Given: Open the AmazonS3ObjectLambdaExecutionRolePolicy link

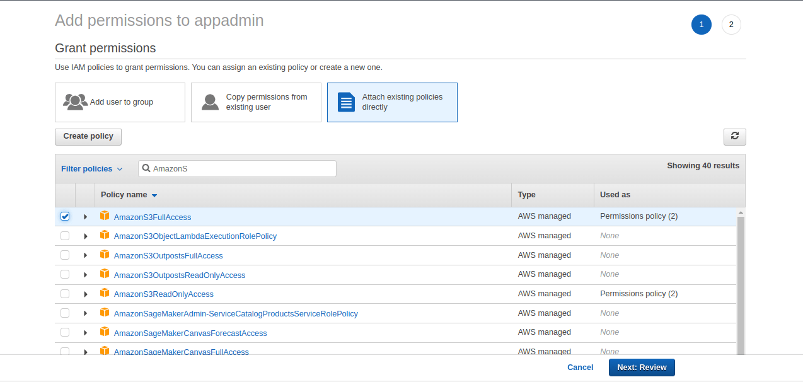Looking at the screenshot, I should tap(195, 236).
